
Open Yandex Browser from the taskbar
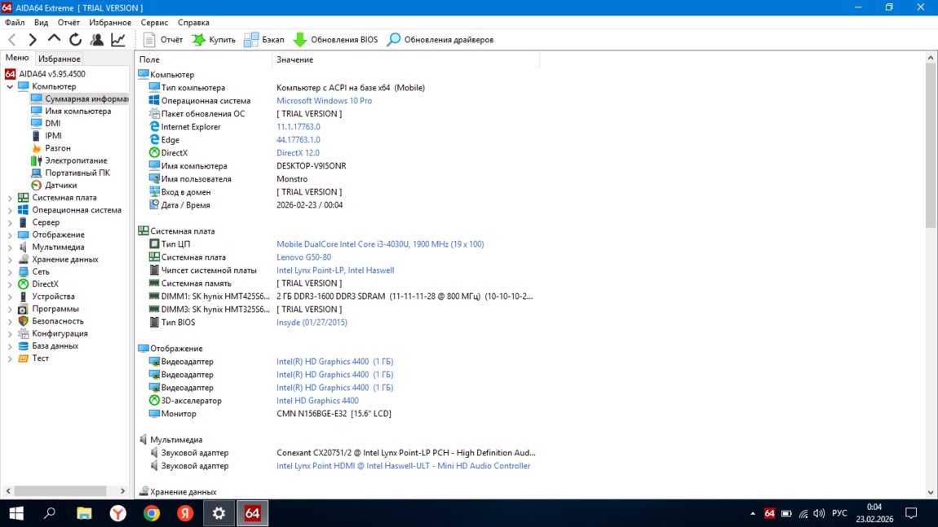pyautogui.click(x=118, y=513)
